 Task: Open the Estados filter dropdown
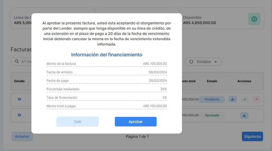tap(203, 62)
